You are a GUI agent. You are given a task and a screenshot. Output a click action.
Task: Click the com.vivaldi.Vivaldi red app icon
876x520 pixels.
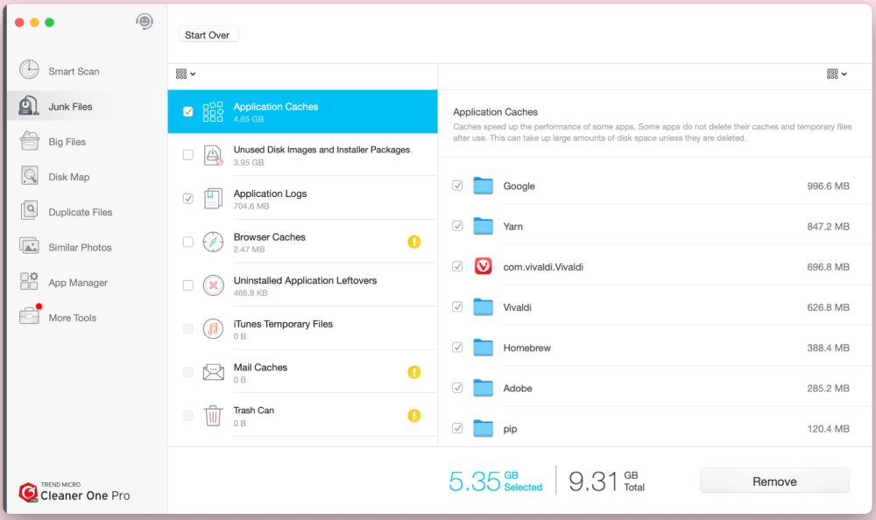[x=483, y=266]
